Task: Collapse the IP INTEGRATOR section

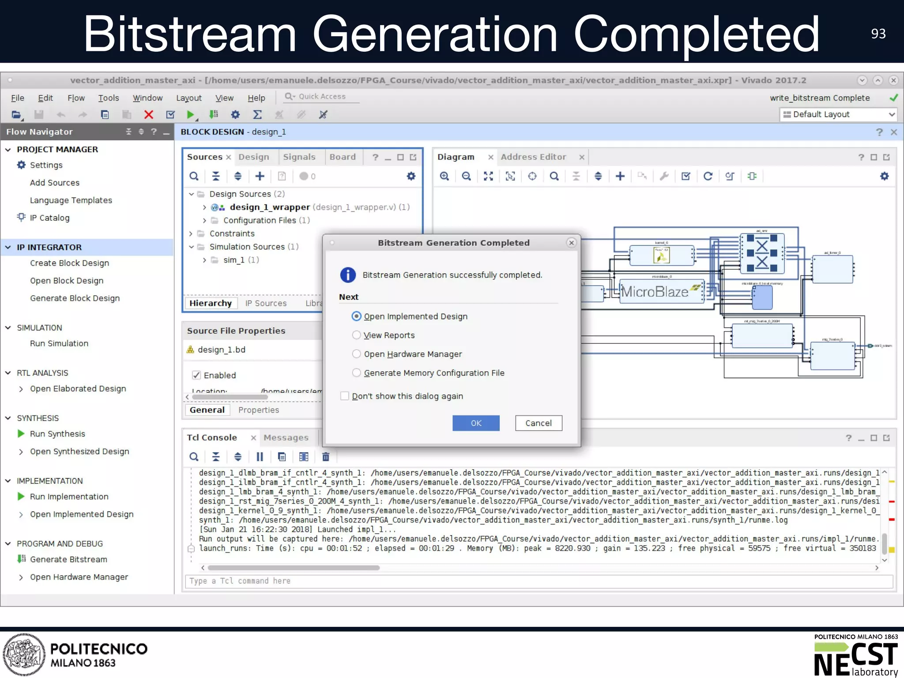Action: pos(8,248)
